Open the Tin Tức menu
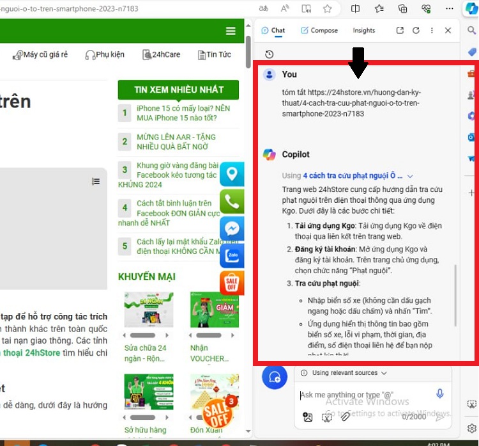The width and height of the screenshot is (479, 446). point(215,54)
